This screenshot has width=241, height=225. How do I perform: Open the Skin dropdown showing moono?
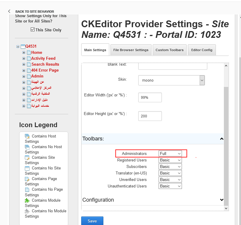171,80
